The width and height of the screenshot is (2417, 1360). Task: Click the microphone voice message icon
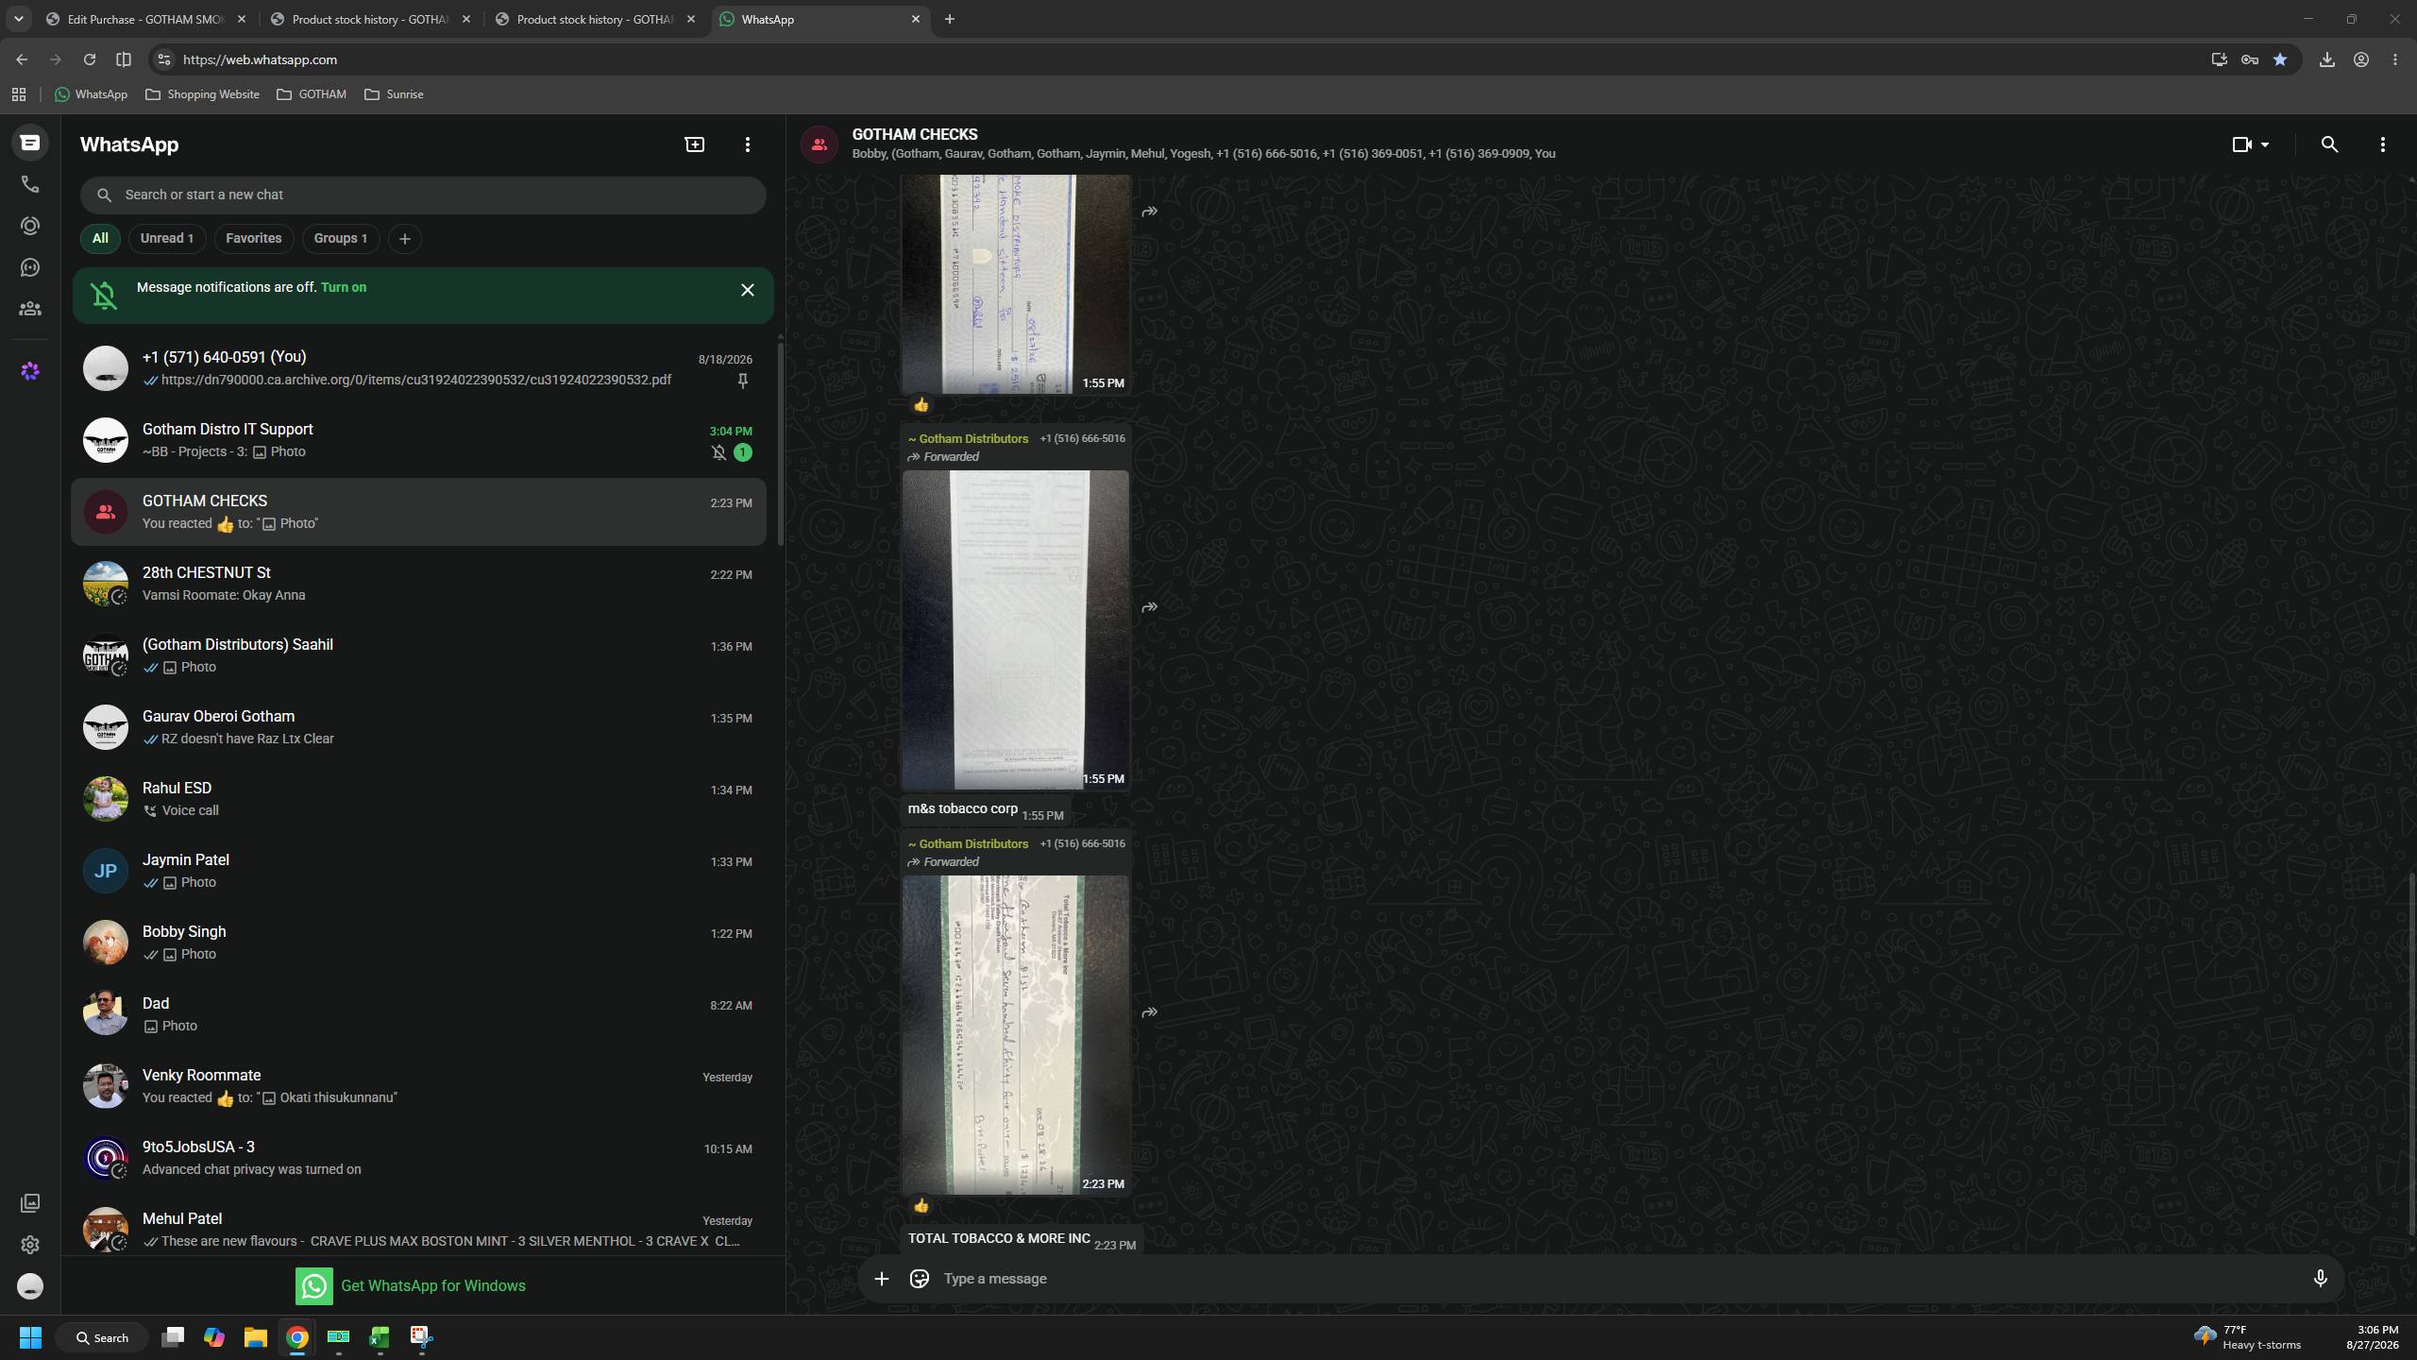click(2320, 1279)
